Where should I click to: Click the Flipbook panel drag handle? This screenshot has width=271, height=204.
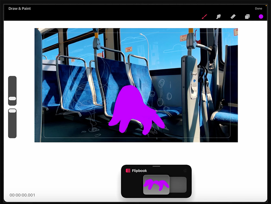click(156, 166)
